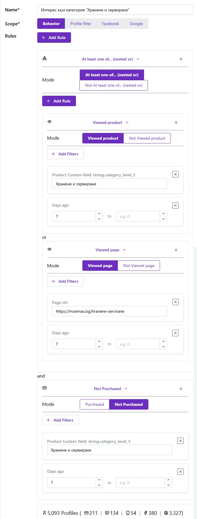Screen dimensions: 197x519
Task: Select the Facebook scope tab
Action: click(111, 24)
